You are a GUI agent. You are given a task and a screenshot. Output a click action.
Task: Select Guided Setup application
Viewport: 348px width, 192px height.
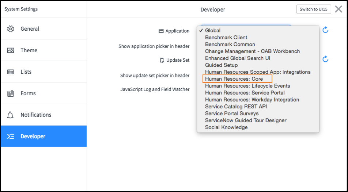[x=258, y=65]
